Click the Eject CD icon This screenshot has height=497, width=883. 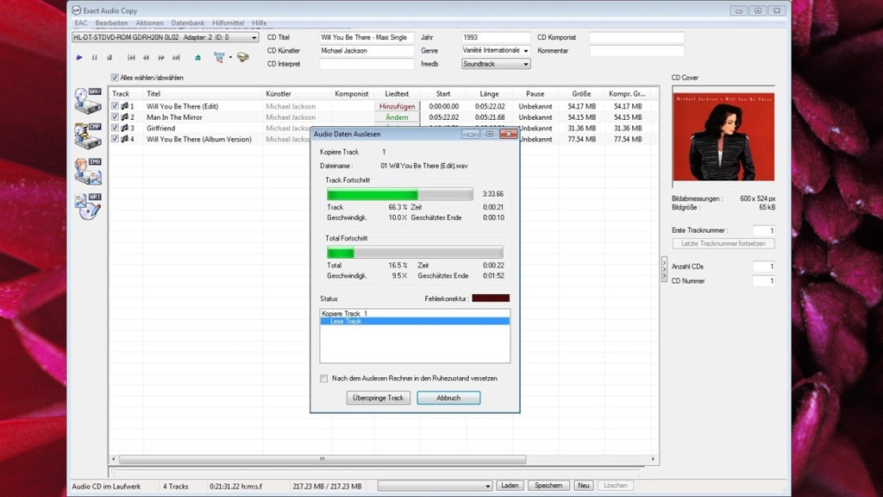197,58
